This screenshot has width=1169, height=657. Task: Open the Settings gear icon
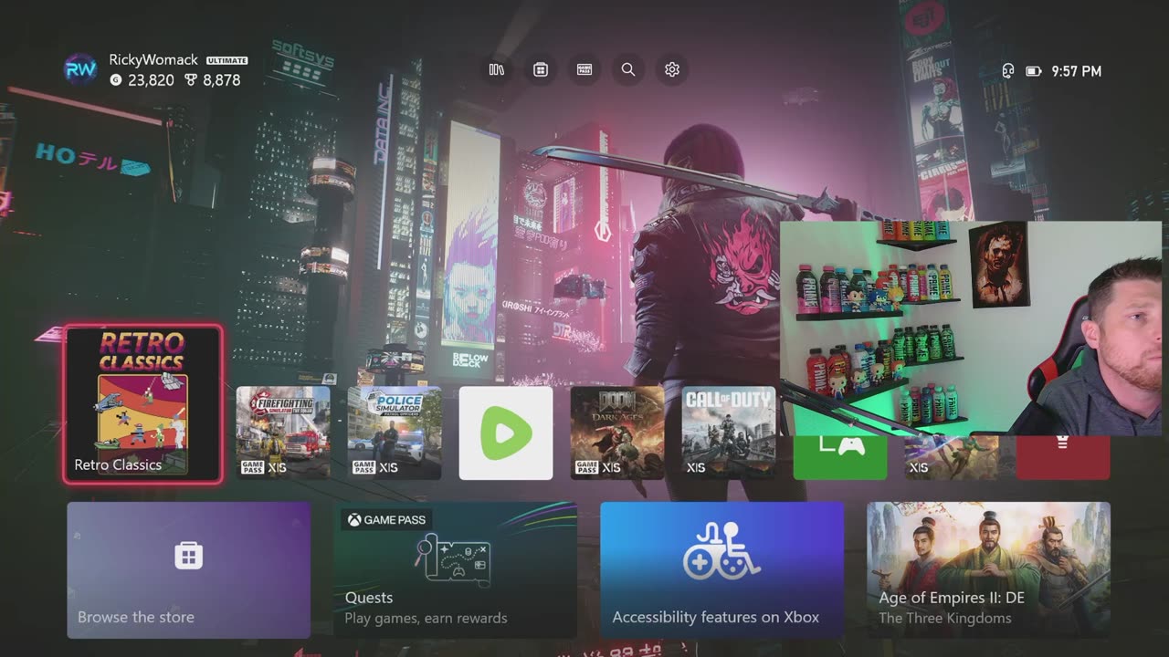(672, 69)
